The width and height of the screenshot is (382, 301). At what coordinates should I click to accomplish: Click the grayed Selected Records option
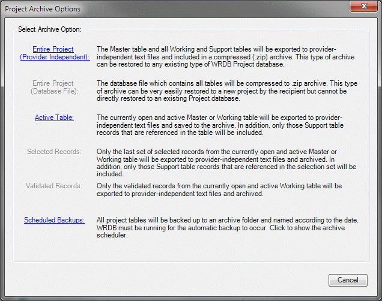pyautogui.click(x=54, y=152)
